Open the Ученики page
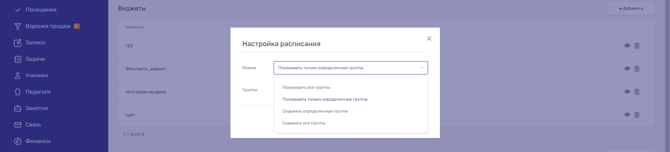The width and height of the screenshot is (670, 152). [37, 75]
